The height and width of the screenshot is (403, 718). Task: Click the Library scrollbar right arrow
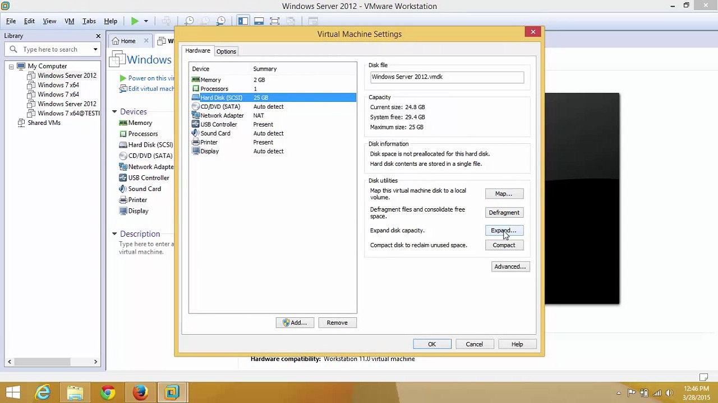tap(95, 362)
